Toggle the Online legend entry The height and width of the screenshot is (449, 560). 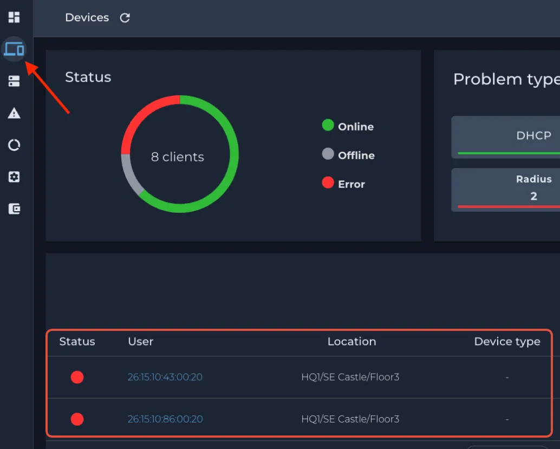(x=348, y=126)
